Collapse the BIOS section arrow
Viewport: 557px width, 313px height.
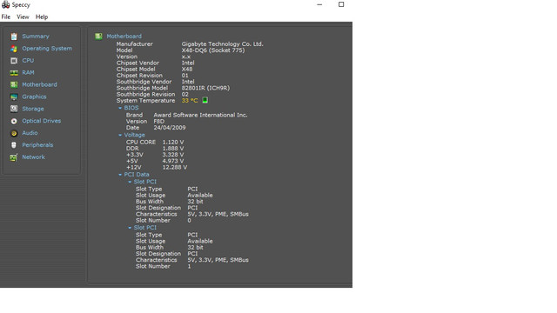coord(120,108)
